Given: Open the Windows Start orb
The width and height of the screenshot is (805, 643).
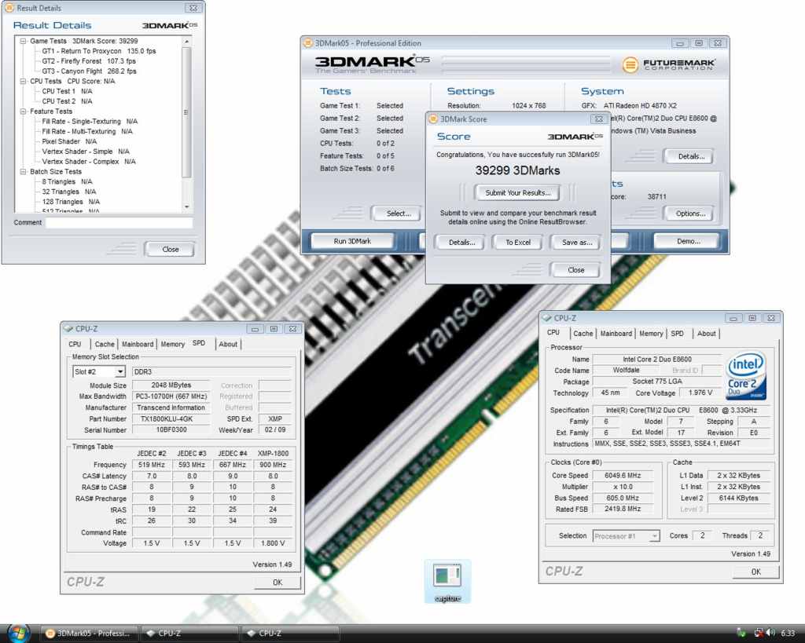Looking at the screenshot, I should (19, 634).
